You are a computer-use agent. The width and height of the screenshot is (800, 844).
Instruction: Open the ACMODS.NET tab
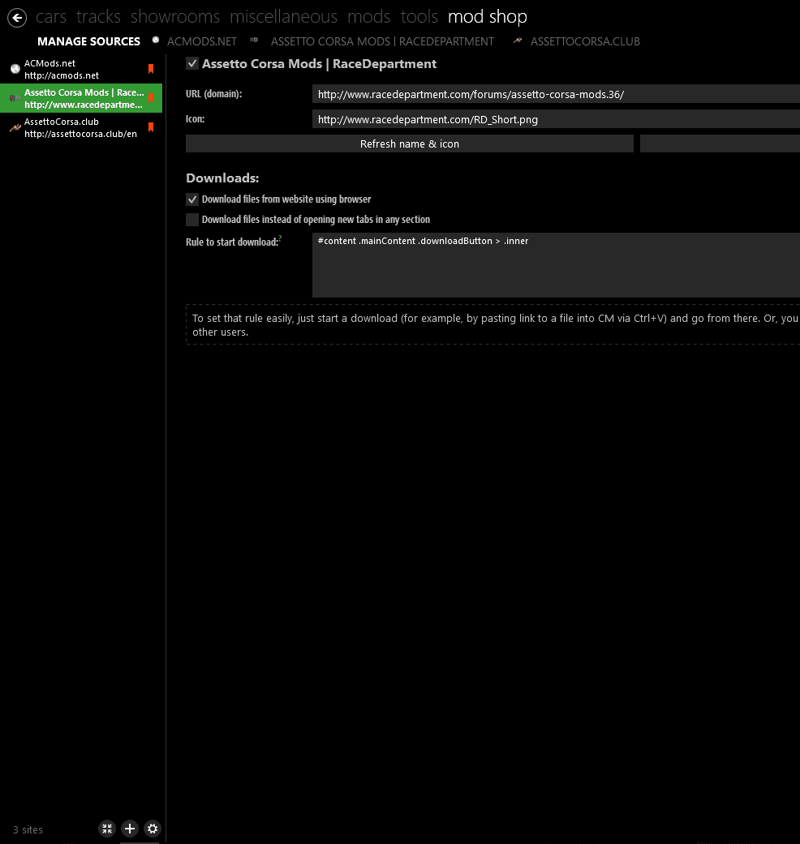[x=201, y=41]
